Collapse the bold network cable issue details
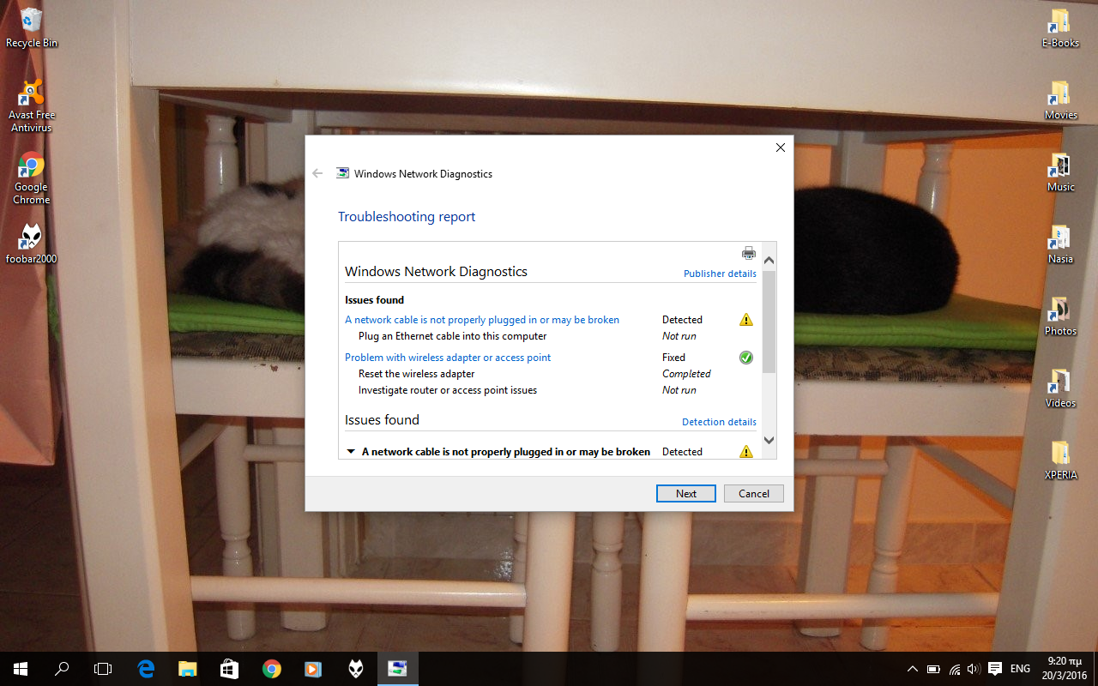Image resolution: width=1098 pixels, height=686 pixels. (350, 452)
